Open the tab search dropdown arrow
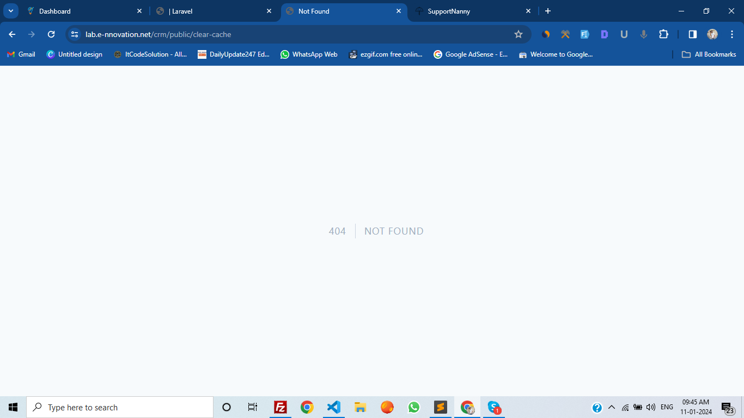744x418 pixels. pos(10,11)
